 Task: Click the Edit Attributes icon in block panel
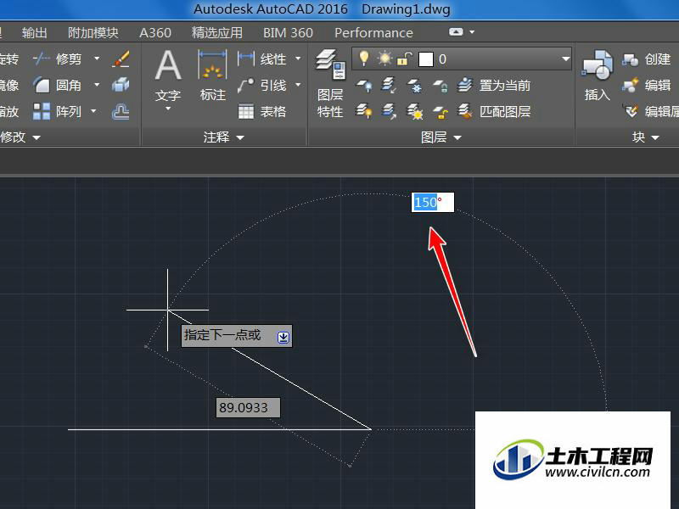click(631, 112)
